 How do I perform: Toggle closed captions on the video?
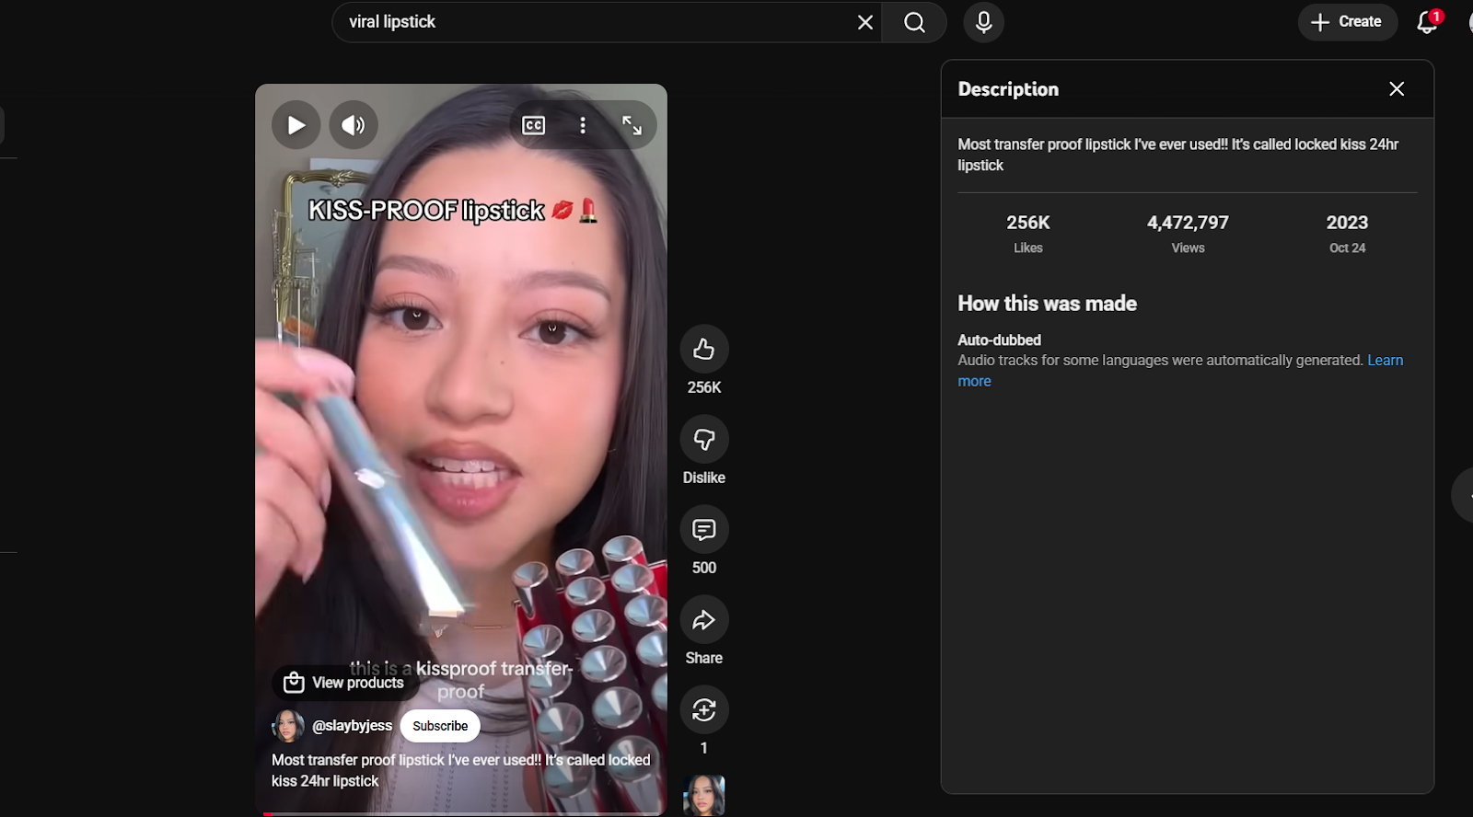[534, 125]
